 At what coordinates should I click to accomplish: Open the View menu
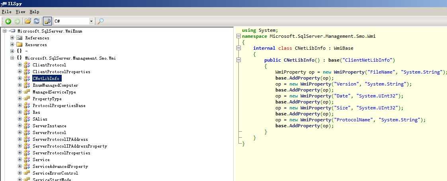click(x=21, y=12)
